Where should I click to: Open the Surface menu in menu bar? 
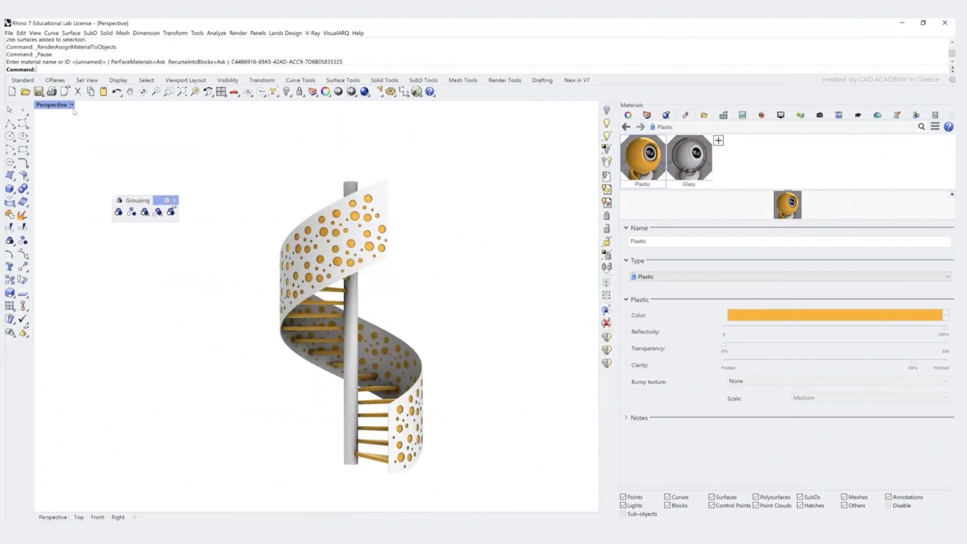pos(71,33)
